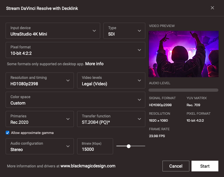224x177 pixels.
Task: Visit the www.blackmagicdesign.com link
Action: tap(88, 166)
